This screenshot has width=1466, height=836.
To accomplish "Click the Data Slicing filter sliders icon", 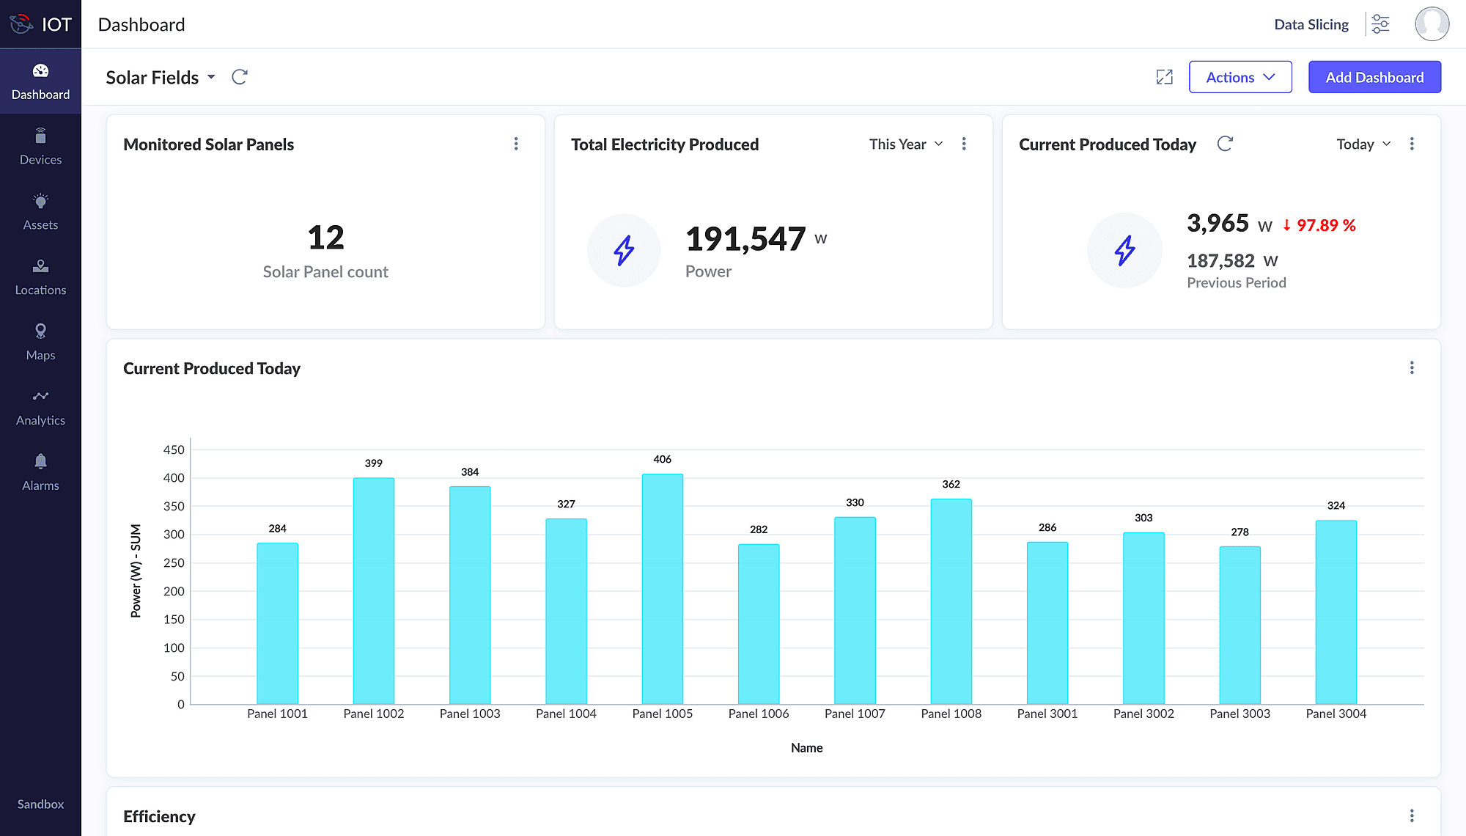I will (x=1380, y=24).
